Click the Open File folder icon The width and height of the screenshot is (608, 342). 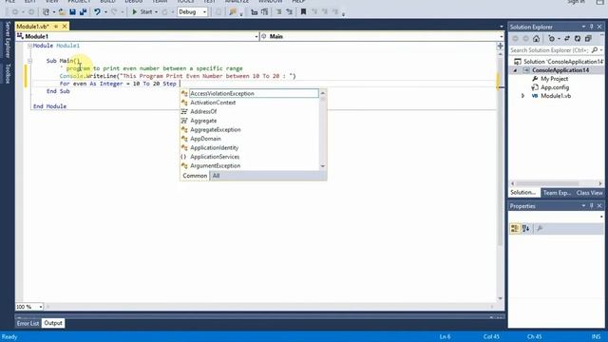coord(62,12)
